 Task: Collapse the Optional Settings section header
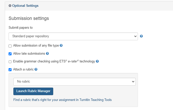[25, 5]
